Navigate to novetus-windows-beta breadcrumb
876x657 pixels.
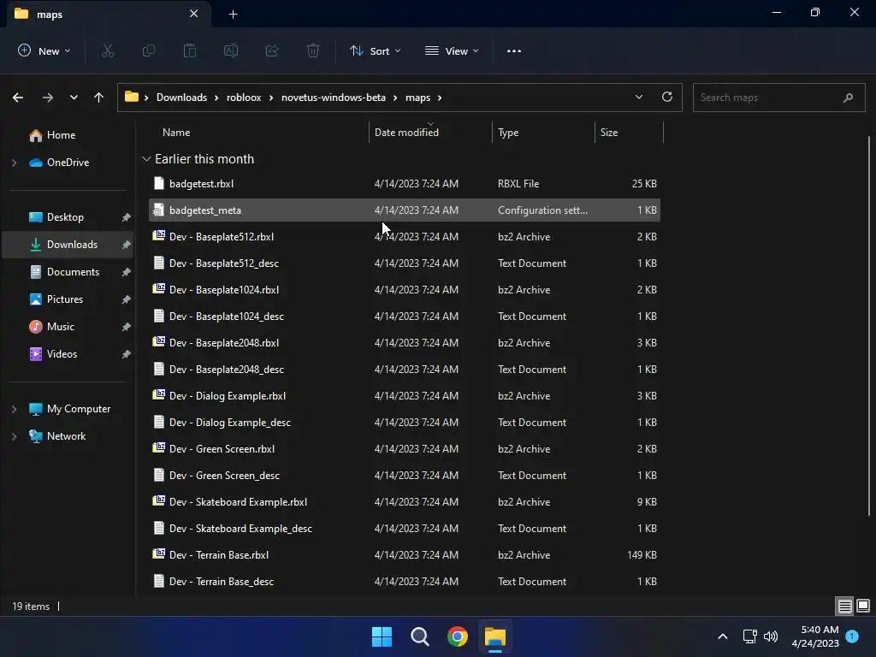click(x=334, y=98)
